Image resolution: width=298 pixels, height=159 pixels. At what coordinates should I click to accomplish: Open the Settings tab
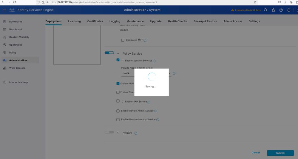point(254,21)
